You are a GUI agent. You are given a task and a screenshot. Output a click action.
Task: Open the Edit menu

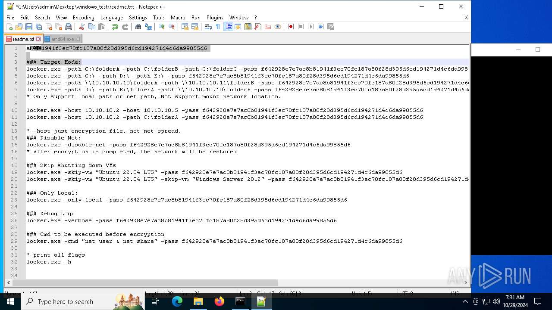[x=25, y=18]
